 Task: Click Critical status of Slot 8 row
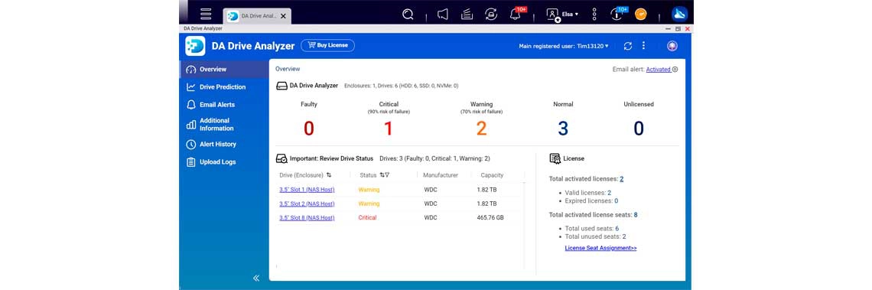pos(368,217)
